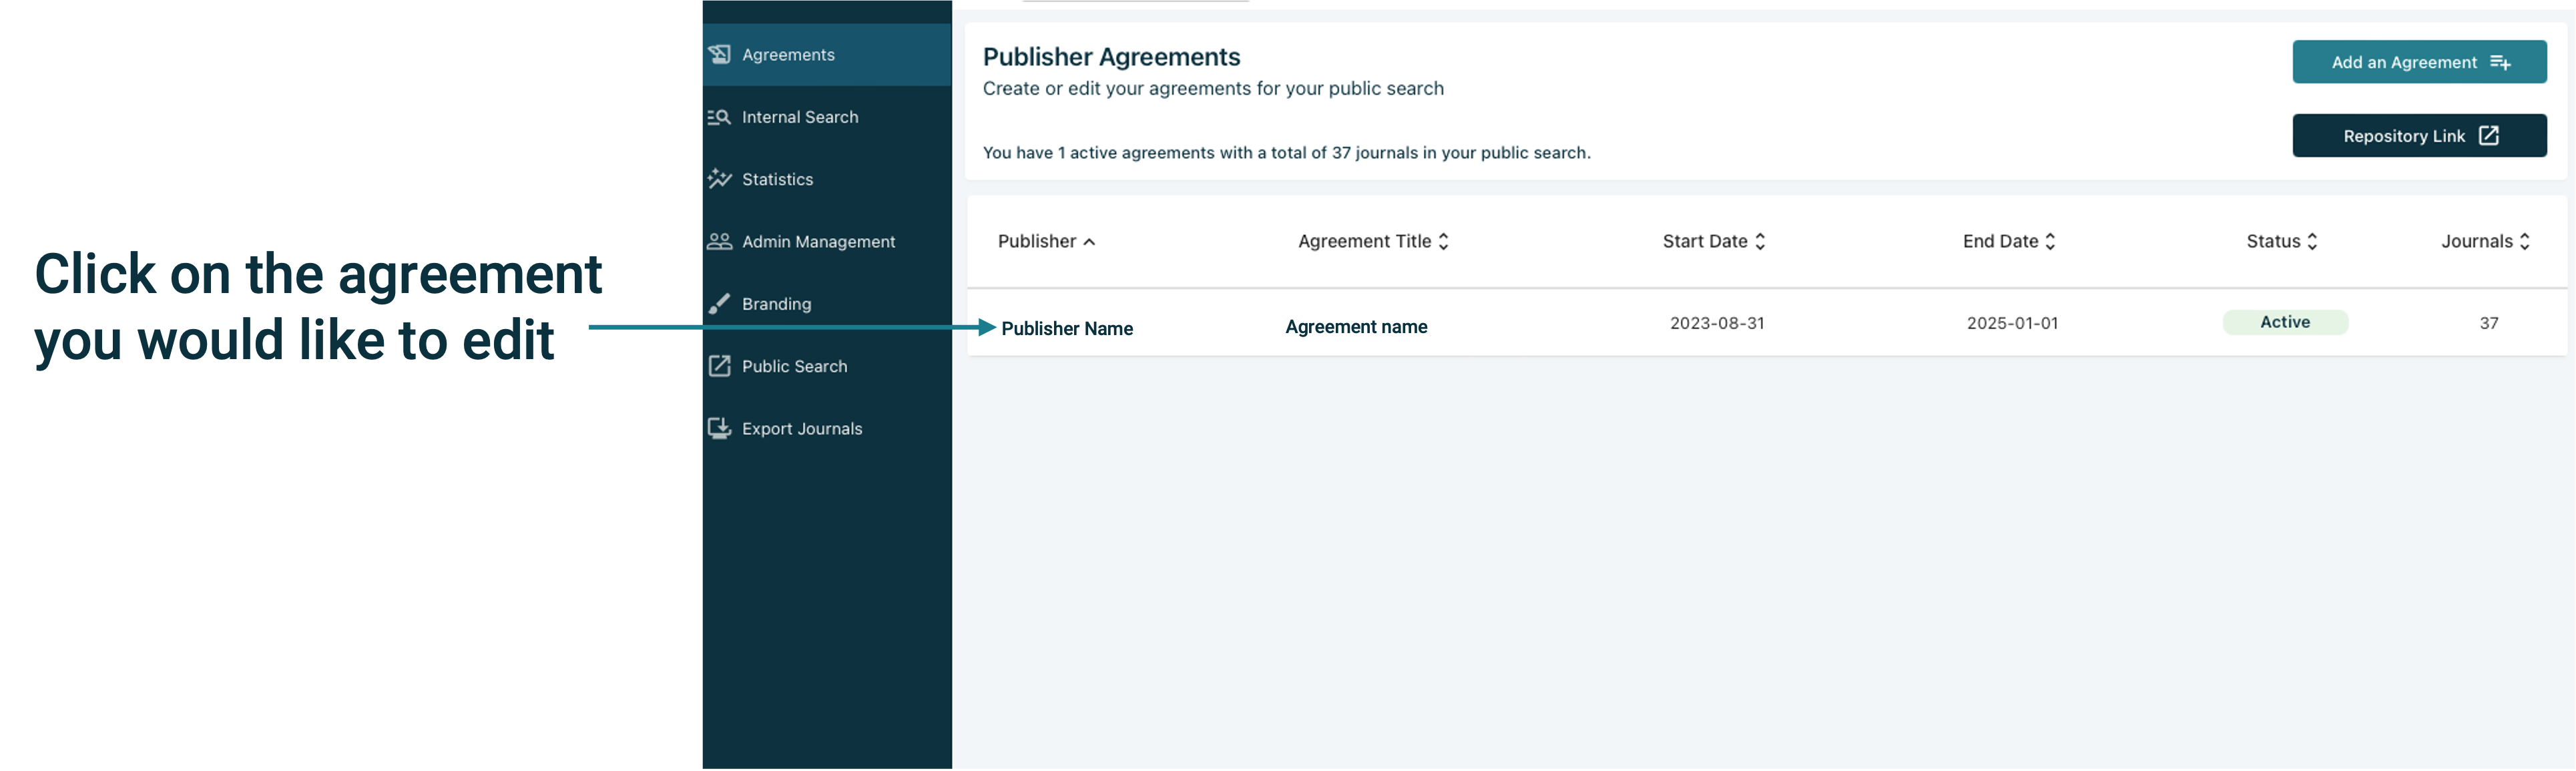Open Internal Search via its magnifier icon

pos(719,117)
